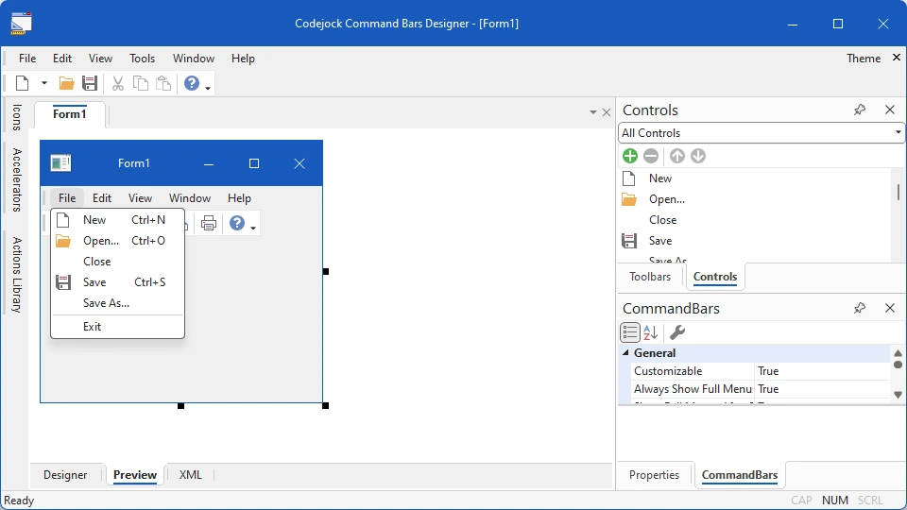Click the green Add control icon
Screen dimensions: 907x510
point(630,156)
